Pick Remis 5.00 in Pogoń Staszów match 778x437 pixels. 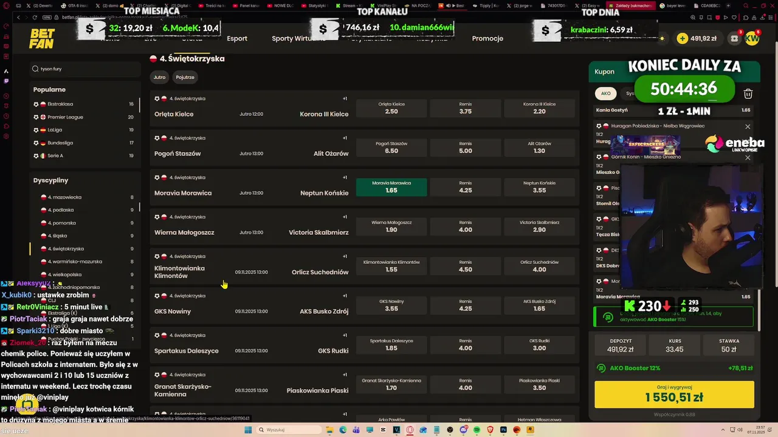point(466,147)
